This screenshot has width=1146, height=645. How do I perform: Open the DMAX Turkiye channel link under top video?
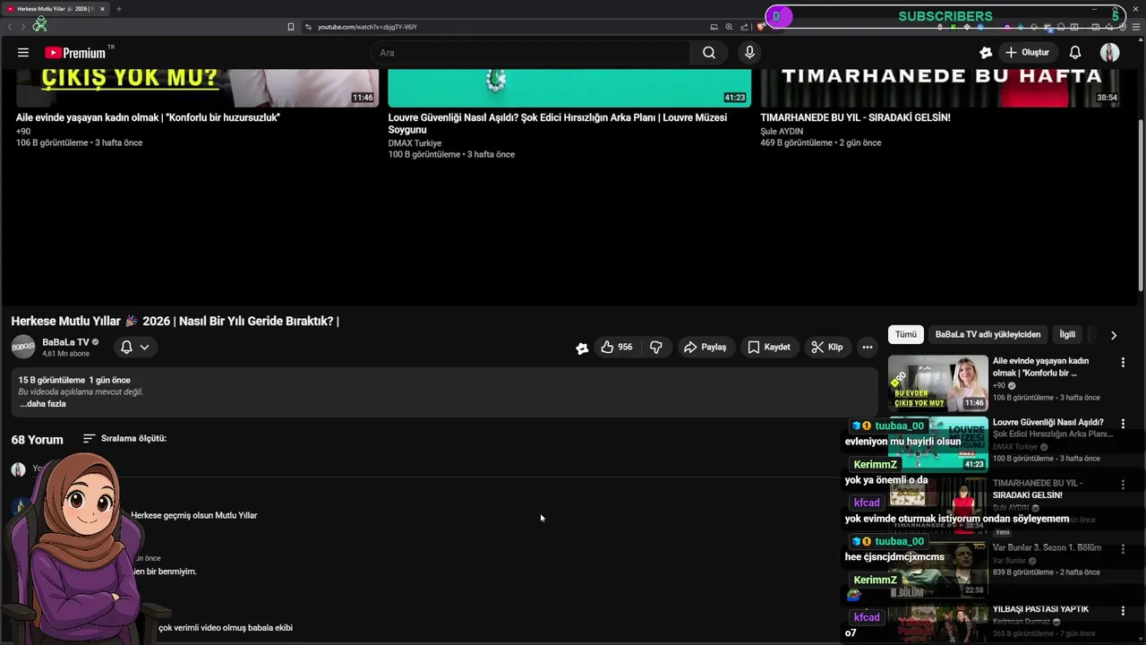coord(415,143)
